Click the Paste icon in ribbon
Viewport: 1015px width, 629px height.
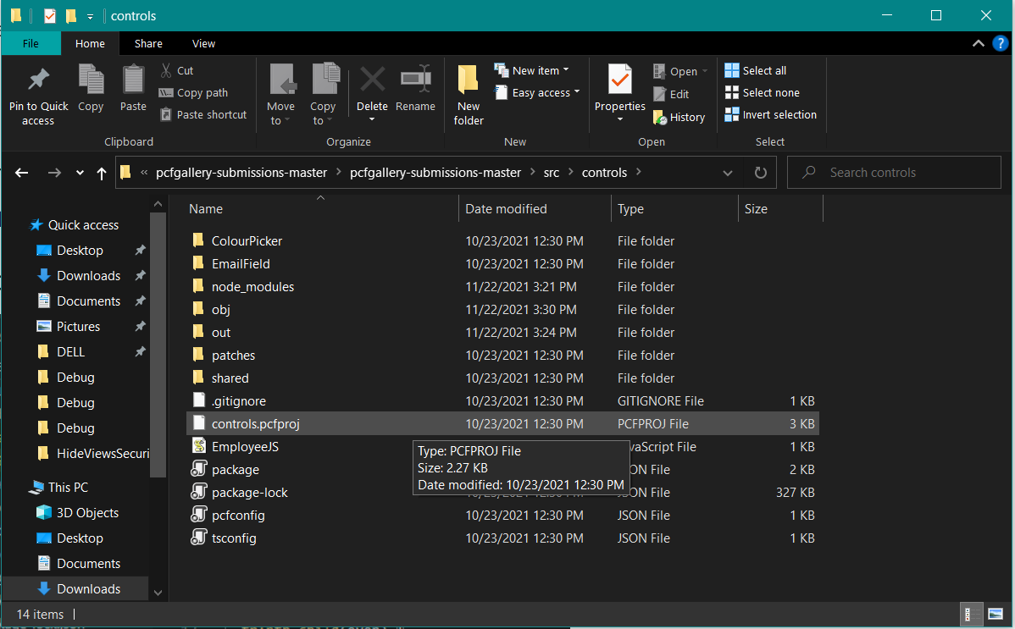click(133, 80)
